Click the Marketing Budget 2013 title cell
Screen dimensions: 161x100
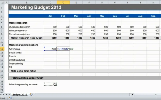tap(36, 7)
